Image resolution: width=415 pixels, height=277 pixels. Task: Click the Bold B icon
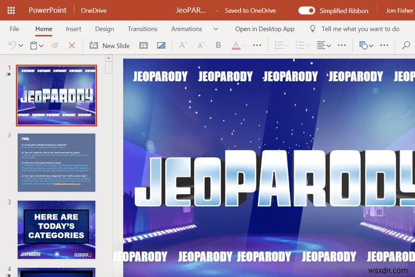[x=219, y=46]
